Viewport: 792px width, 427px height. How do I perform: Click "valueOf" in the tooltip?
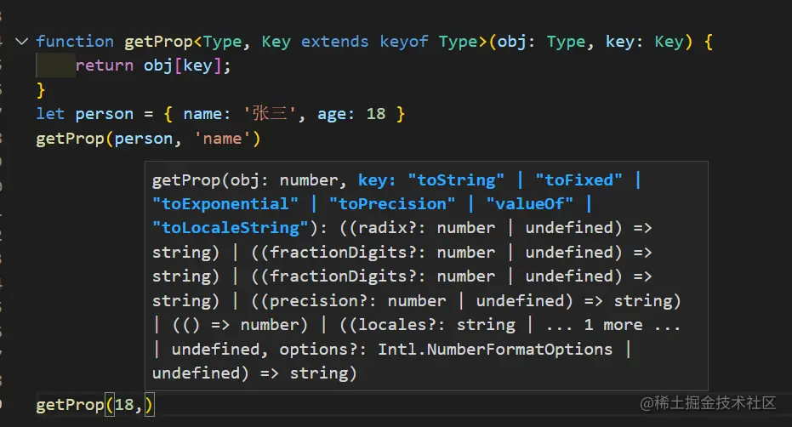[529, 203]
